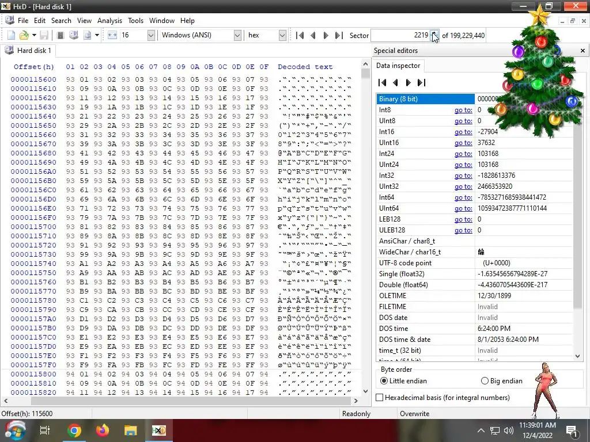This screenshot has width=590, height=442.
Task: Click go to link for UInt64
Action: (463, 208)
